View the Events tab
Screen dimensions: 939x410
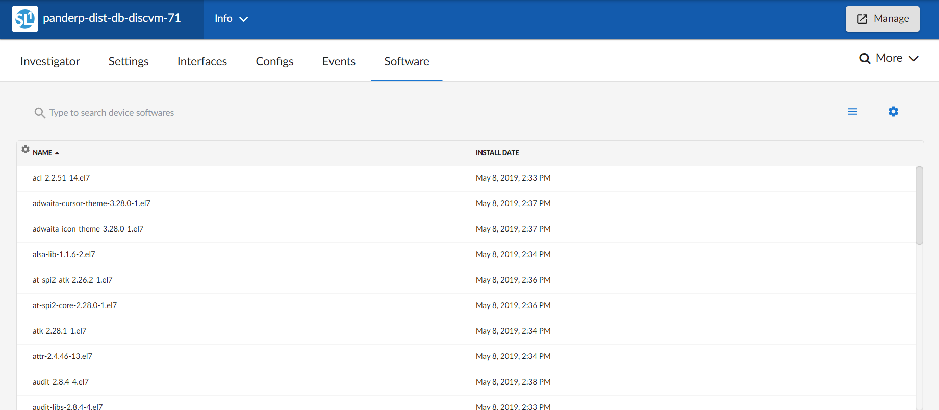[339, 61]
